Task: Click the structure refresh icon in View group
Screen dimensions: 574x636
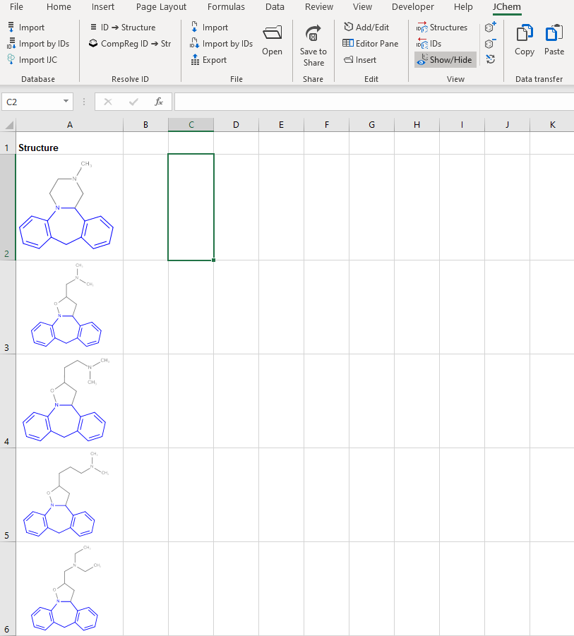Action: pyautogui.click(x=489, y=59)
